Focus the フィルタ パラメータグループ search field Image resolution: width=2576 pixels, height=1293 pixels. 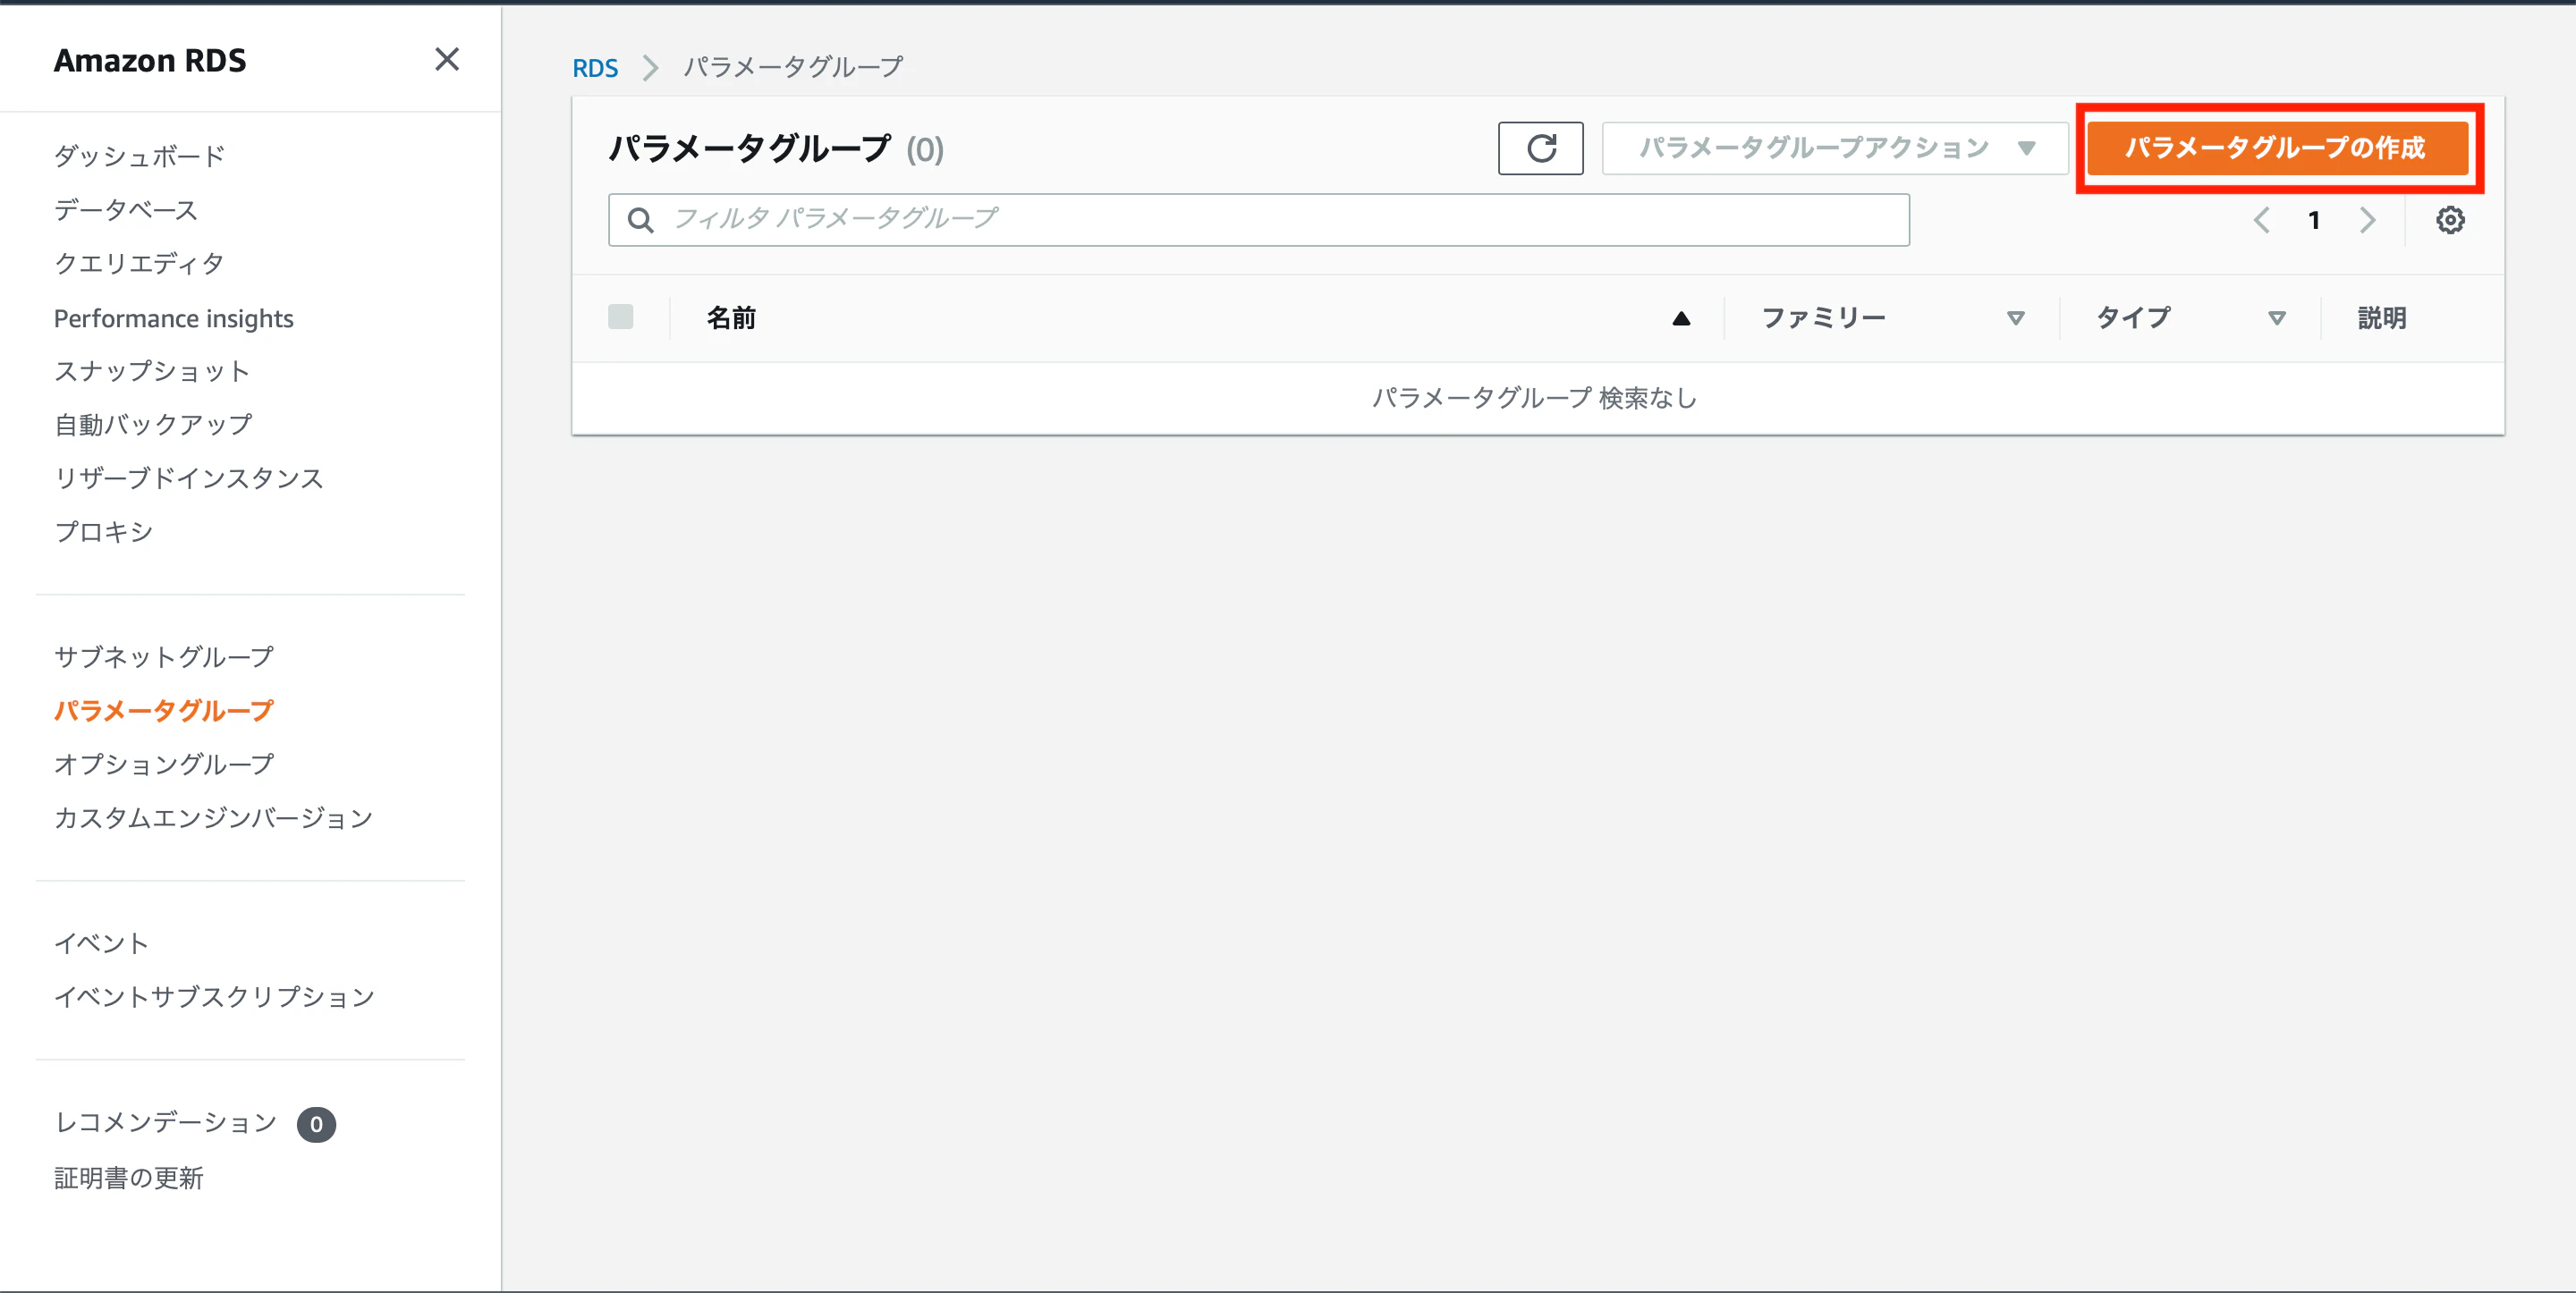[x=1258, y=220]
